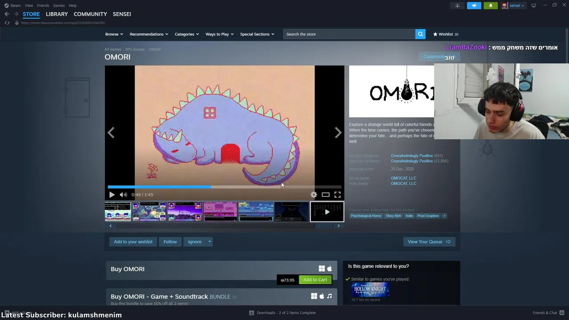Mute the trailer volume
This screenshot has width=569, height=320.
click(123, 195)
